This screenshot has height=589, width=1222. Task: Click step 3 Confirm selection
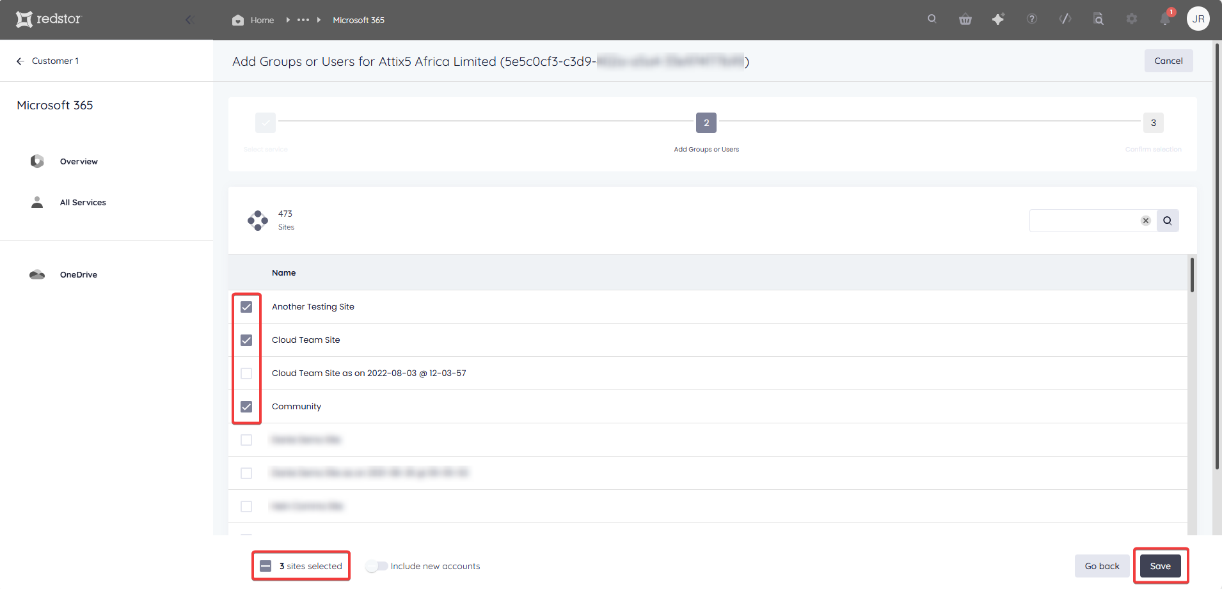pos(1154,123)
